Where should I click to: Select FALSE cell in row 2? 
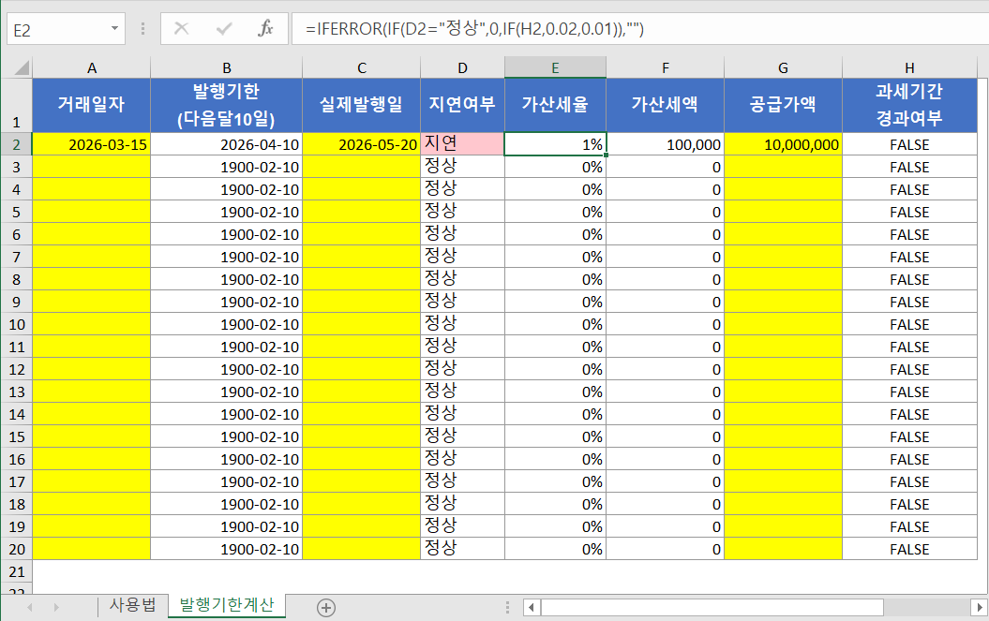(909, 144)
